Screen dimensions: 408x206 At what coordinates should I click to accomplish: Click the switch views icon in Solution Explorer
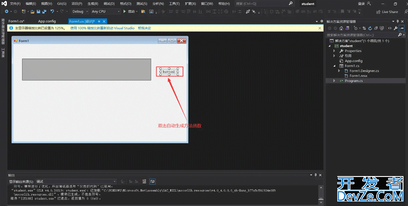click(x=347, y=28)
